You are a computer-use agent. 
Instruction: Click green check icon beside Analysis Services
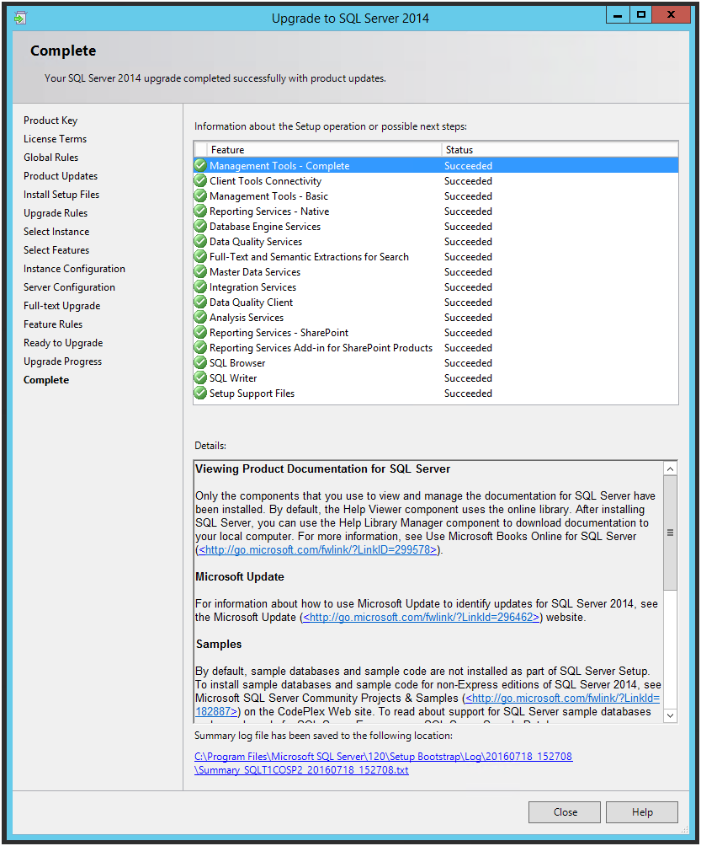click(200, 317)
